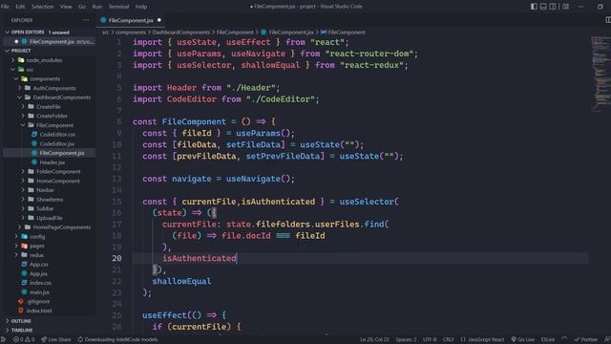The image size is (611, 344).
Task: Click ESLint status bar item
Action: click(x=547, y=339)
